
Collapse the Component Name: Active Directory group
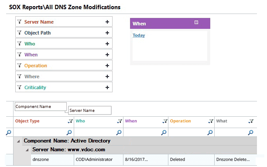(18, 141)
